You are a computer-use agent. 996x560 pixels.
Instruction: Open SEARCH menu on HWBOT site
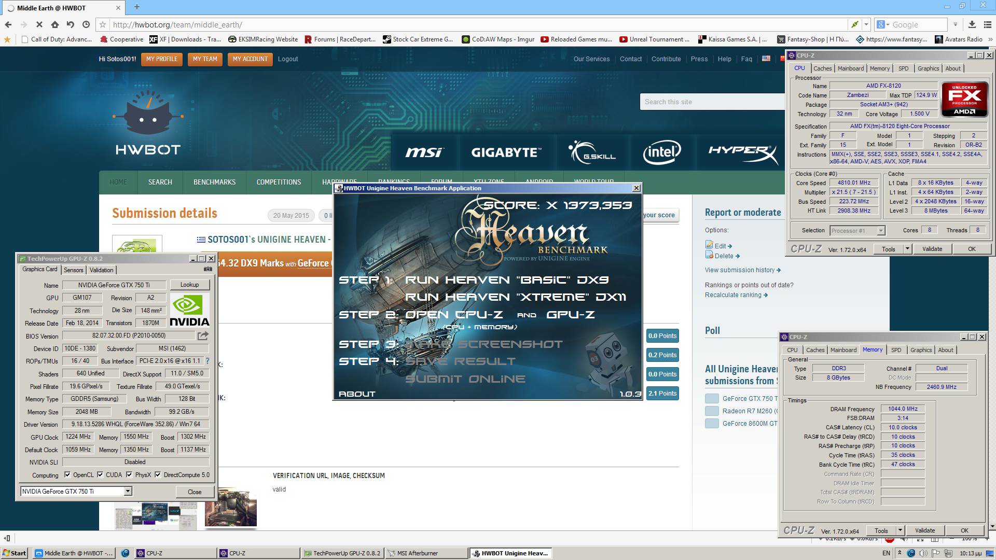[160, 182]
